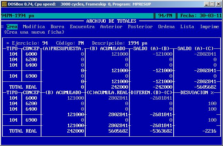
Task: Choose Borra to delete a record
Action: tap(57, 26)
